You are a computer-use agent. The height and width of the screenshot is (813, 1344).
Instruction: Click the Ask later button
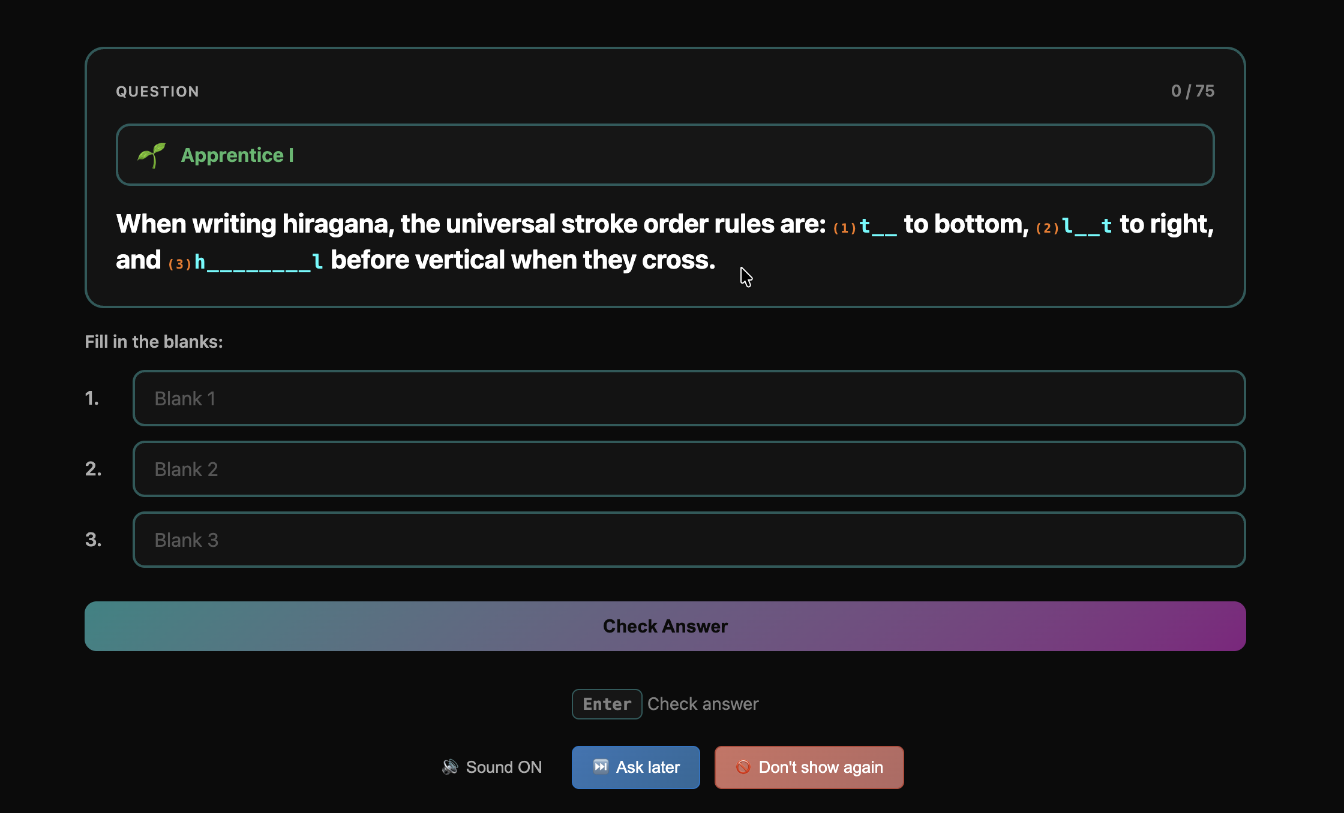(x=635, y=767)
